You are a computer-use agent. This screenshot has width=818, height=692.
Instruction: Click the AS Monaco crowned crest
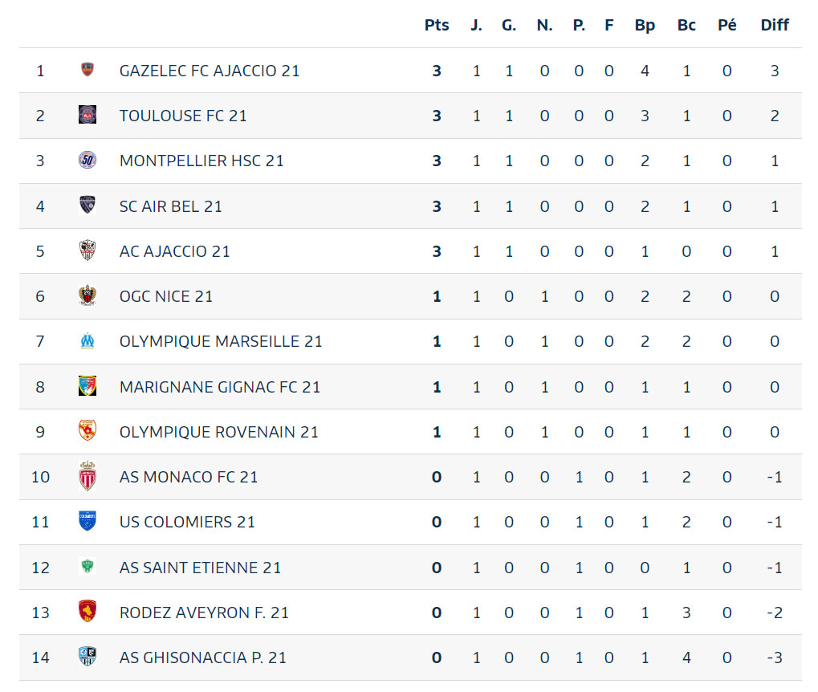[87, 476]
